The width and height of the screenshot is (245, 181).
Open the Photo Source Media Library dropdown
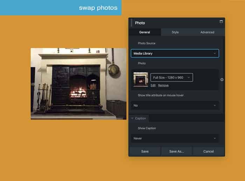[175, 53]
